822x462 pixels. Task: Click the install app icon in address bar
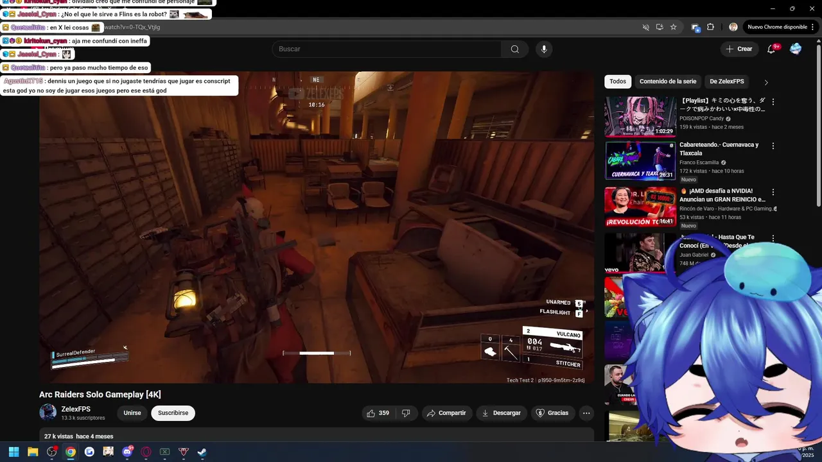pyautogui.click(x=660, y=27)
